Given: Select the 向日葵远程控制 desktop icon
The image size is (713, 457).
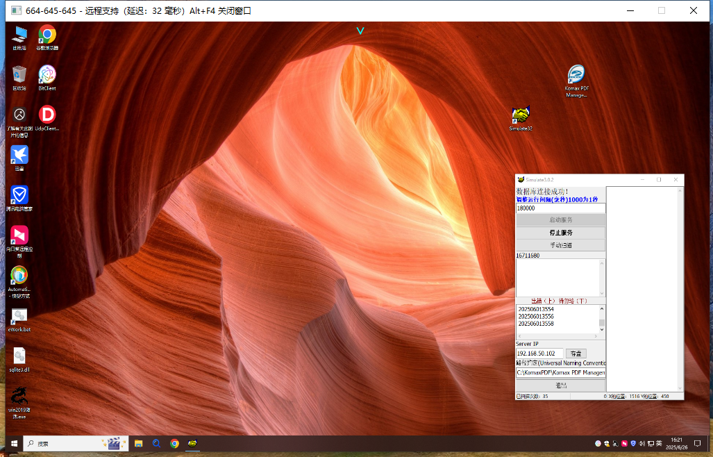Looking at the screenshot, I should point(19,241).
